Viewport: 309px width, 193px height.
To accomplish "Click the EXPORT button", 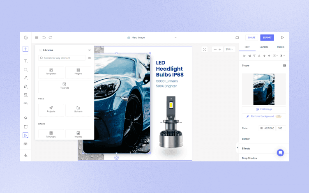I will coord(267,37).
